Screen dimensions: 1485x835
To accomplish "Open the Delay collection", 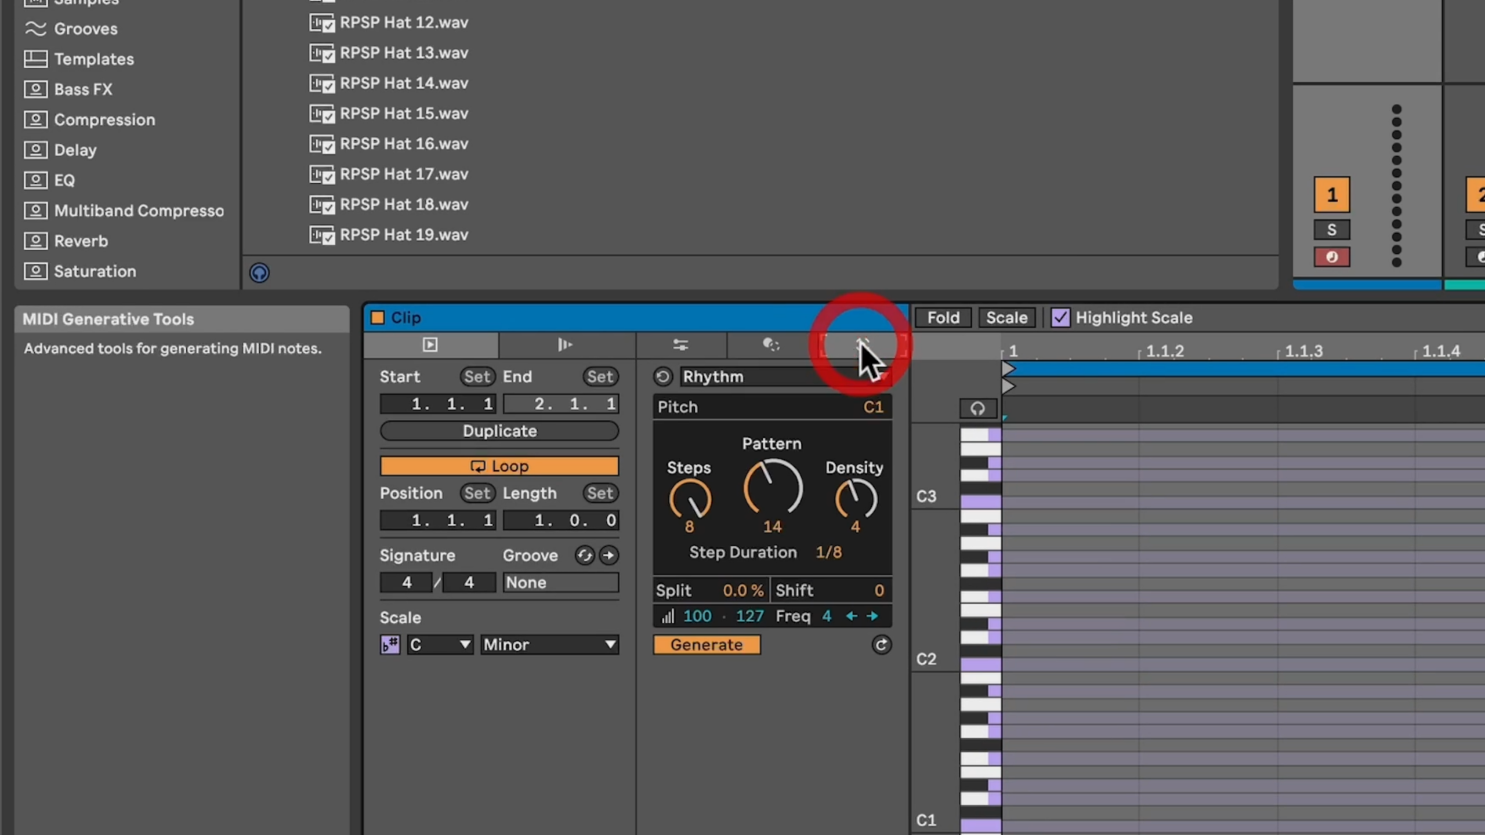I will click(75, 150).
